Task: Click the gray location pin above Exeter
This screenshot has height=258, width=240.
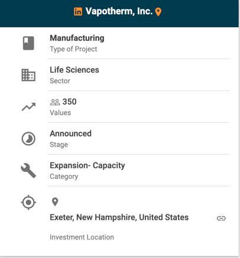Action: [x=55, y=202]
